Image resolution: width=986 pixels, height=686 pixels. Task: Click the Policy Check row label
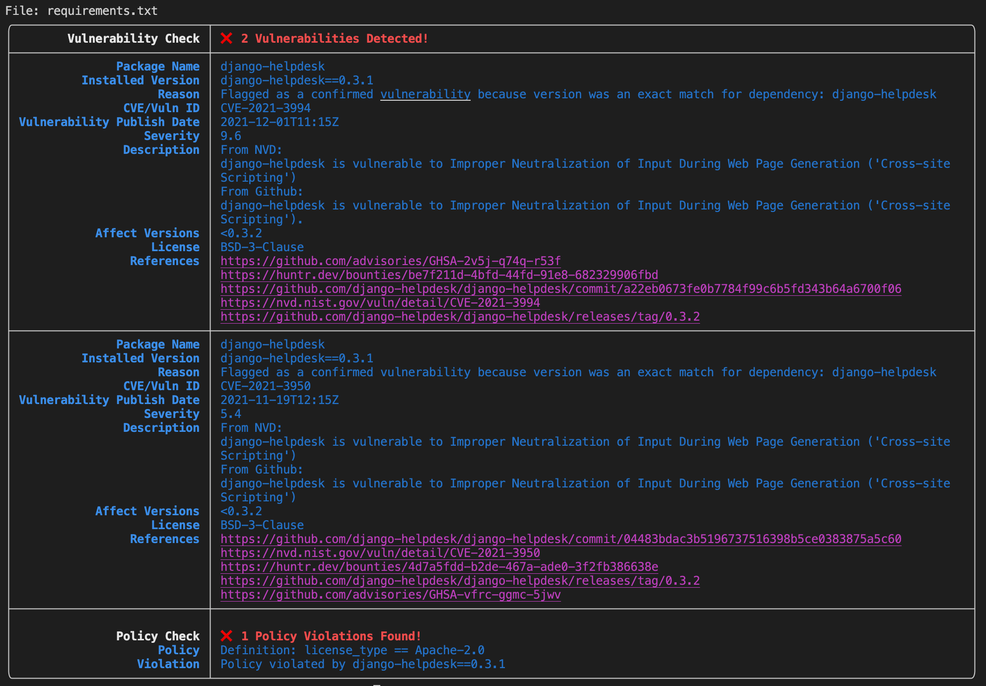157,636
